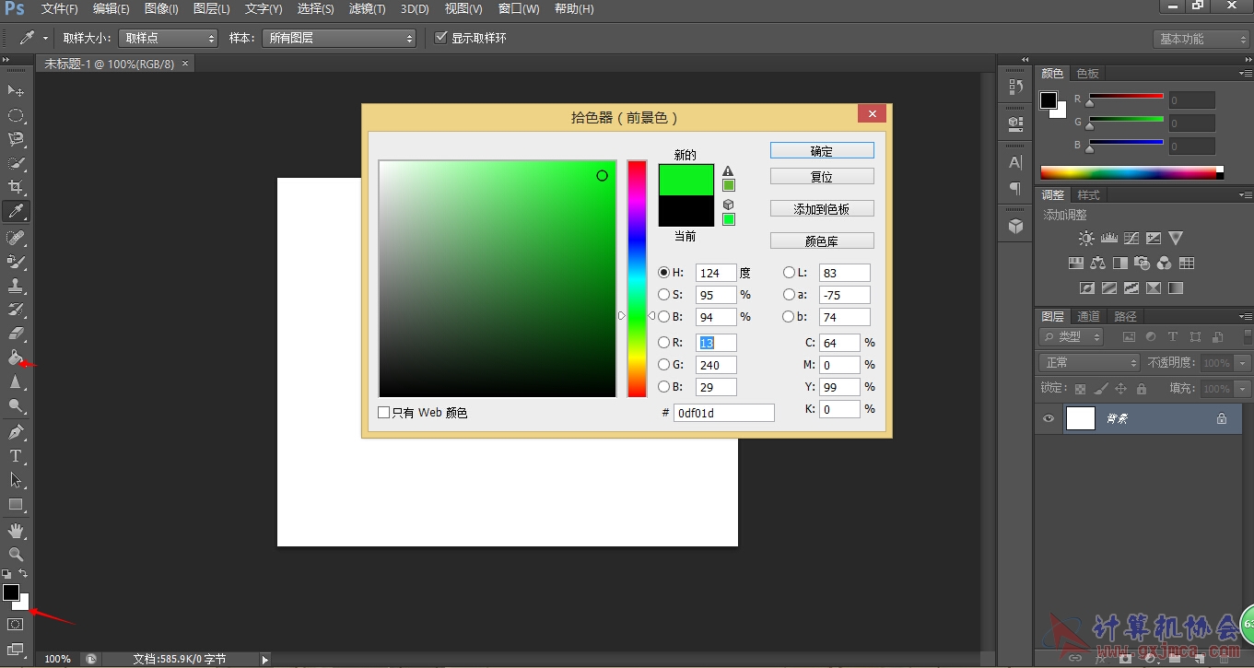This screenshot has width=1254, height=668.
Task: Open the 取样大小 dropdown
Action: [168, 38]
